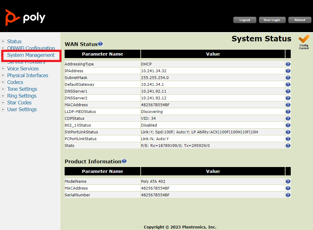Select the Poly ATA 402 model value
Viewport: 313px width, 230px height.
click(x=153, y=181)
